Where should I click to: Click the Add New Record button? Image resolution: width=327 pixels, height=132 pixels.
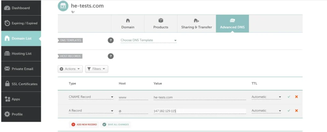[x=84, y=124]
